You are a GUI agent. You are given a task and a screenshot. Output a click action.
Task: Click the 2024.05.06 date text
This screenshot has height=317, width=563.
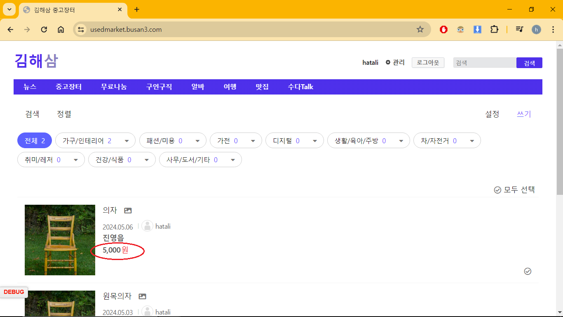118,227
